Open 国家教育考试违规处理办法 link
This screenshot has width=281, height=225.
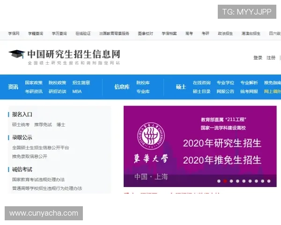[x=38, y=180]
